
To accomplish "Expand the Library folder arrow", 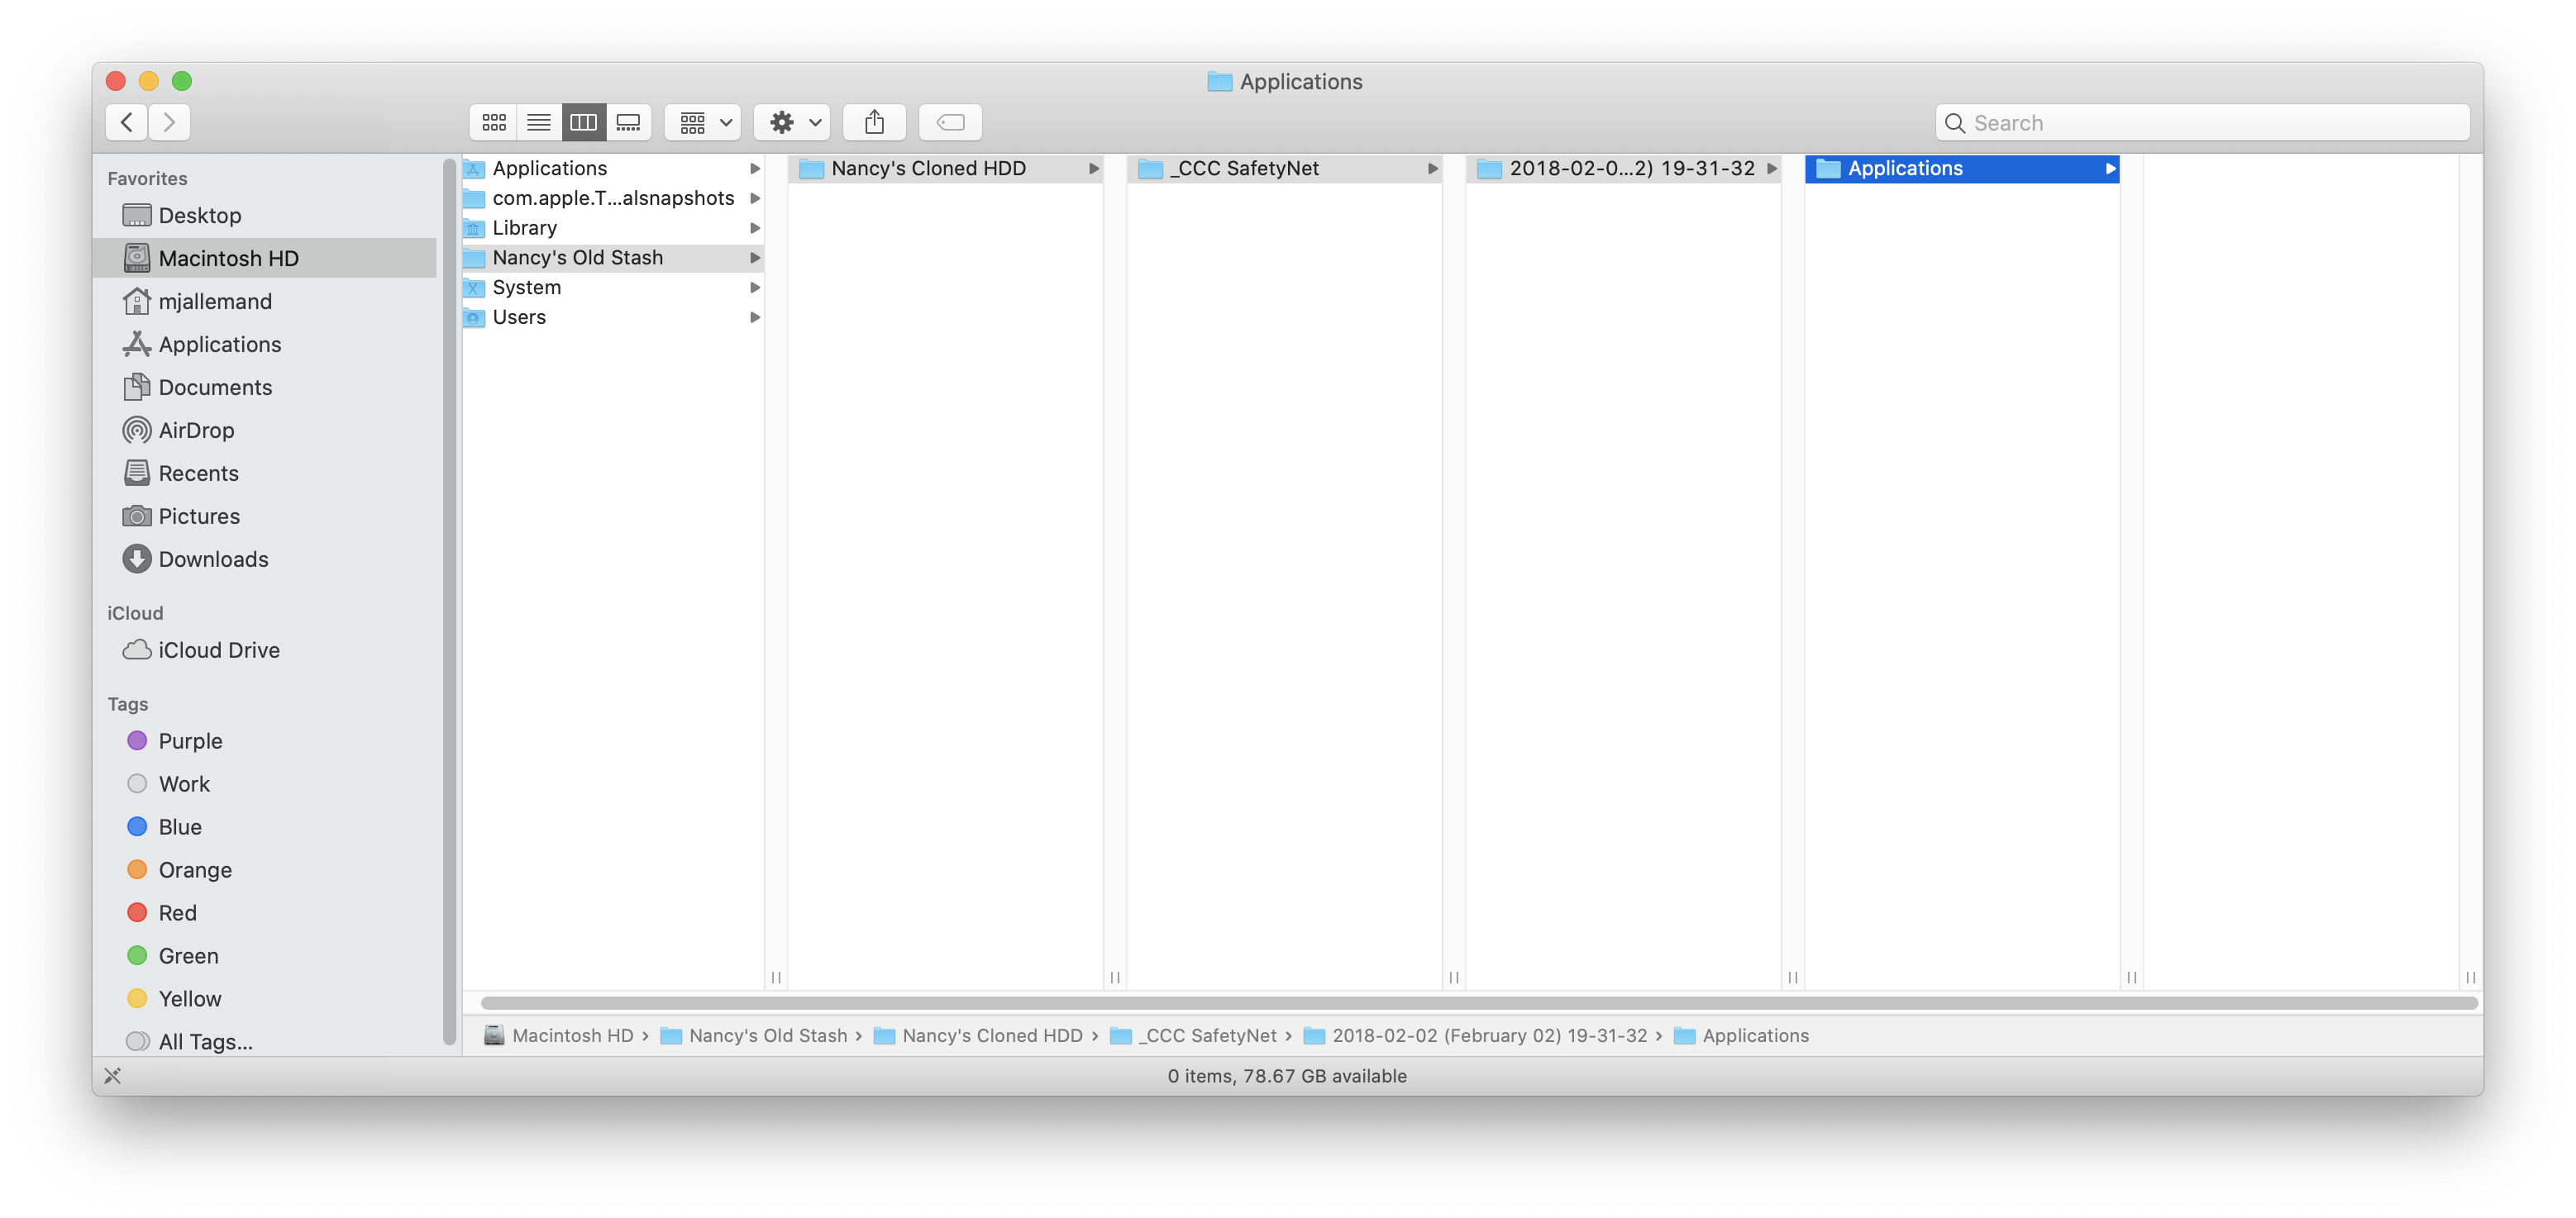I will coord(755,228).
